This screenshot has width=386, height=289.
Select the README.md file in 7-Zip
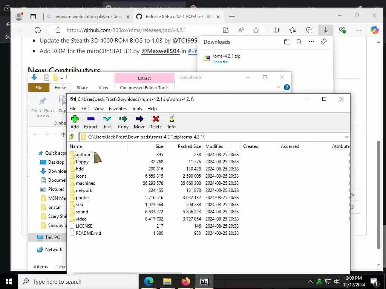click(88, 233)
